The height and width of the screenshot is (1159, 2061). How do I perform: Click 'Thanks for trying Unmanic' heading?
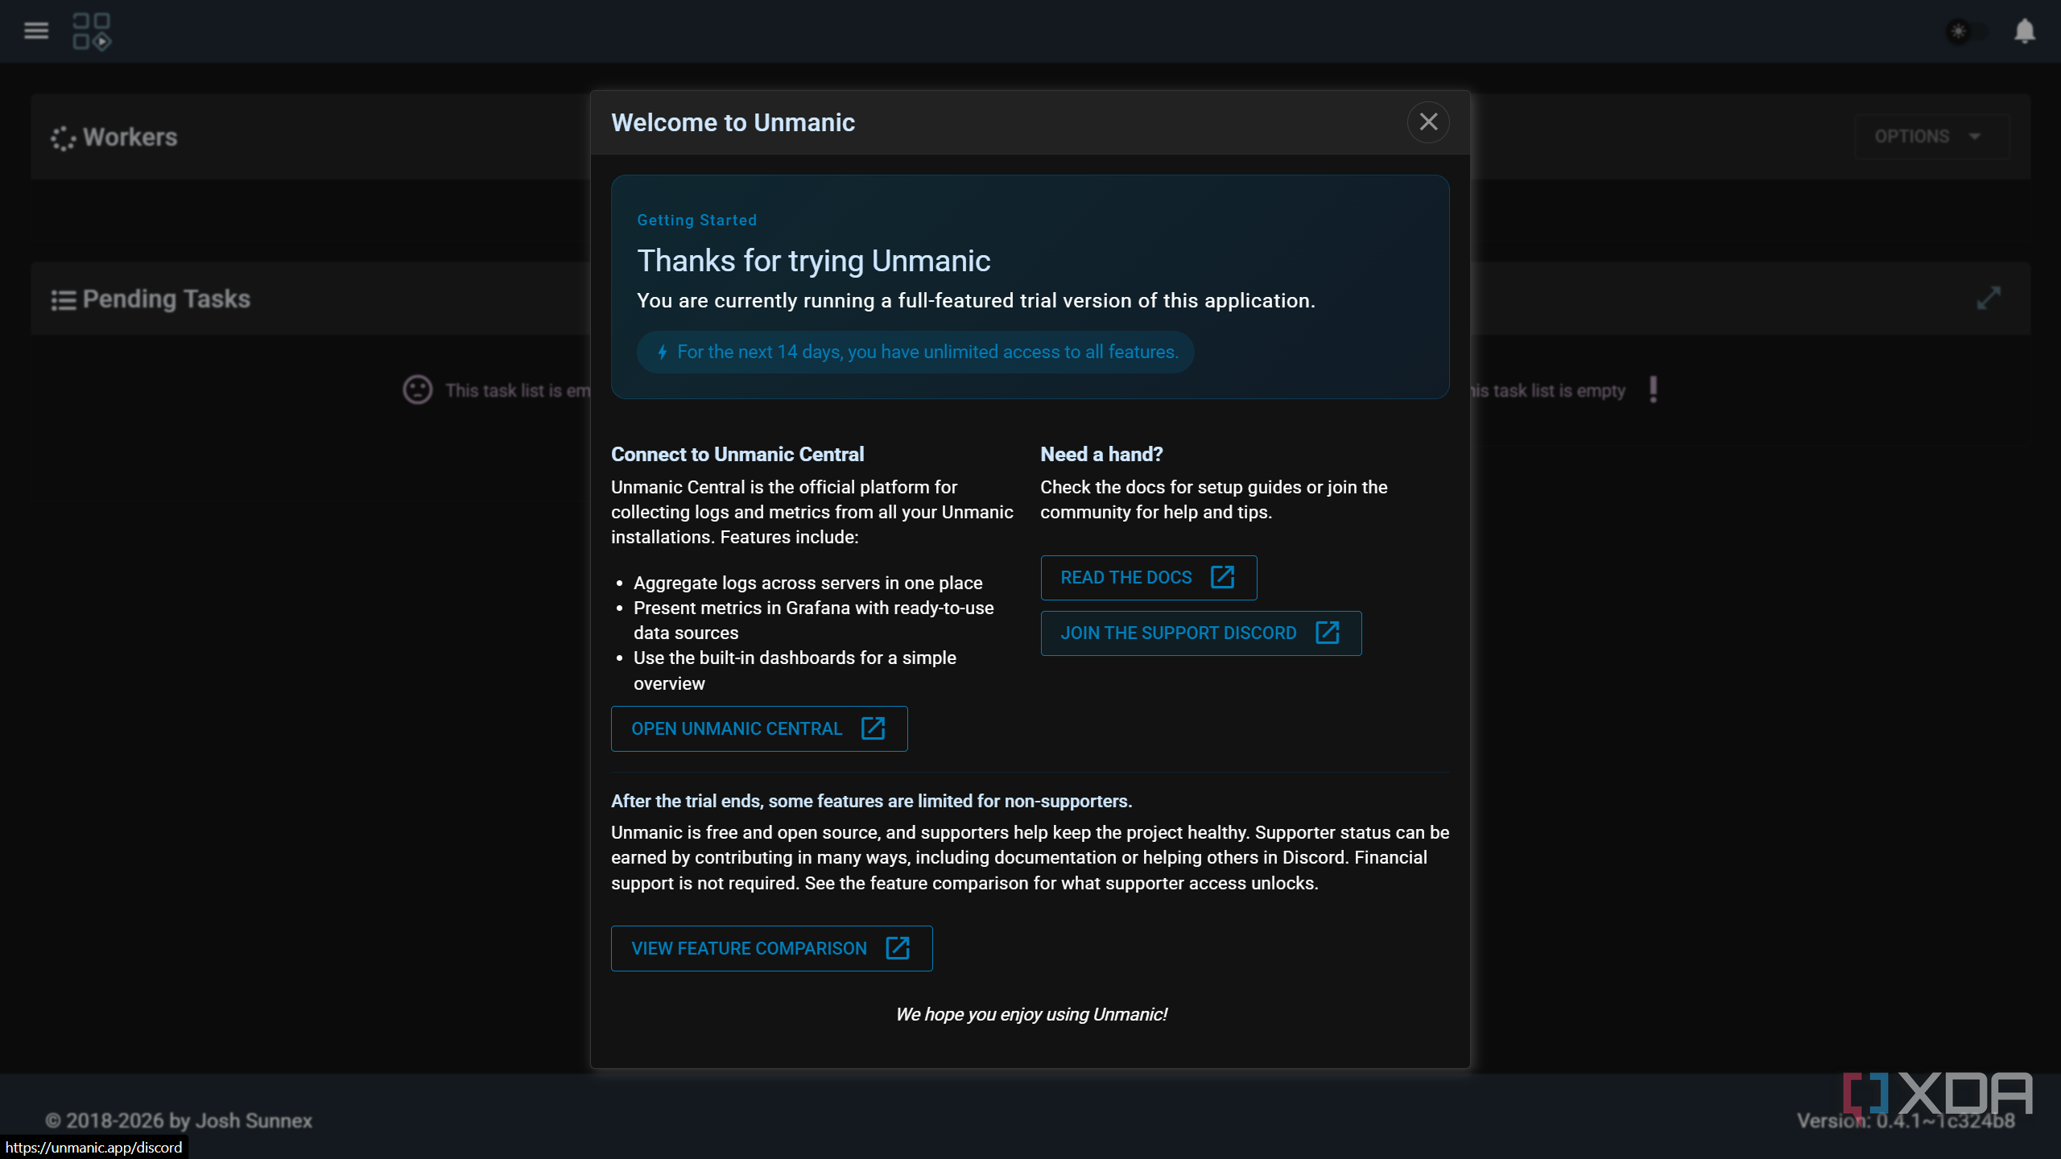click(813, 261)
